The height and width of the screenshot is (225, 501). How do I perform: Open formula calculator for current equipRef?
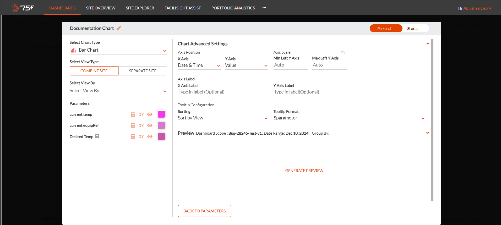click(133, 125)
